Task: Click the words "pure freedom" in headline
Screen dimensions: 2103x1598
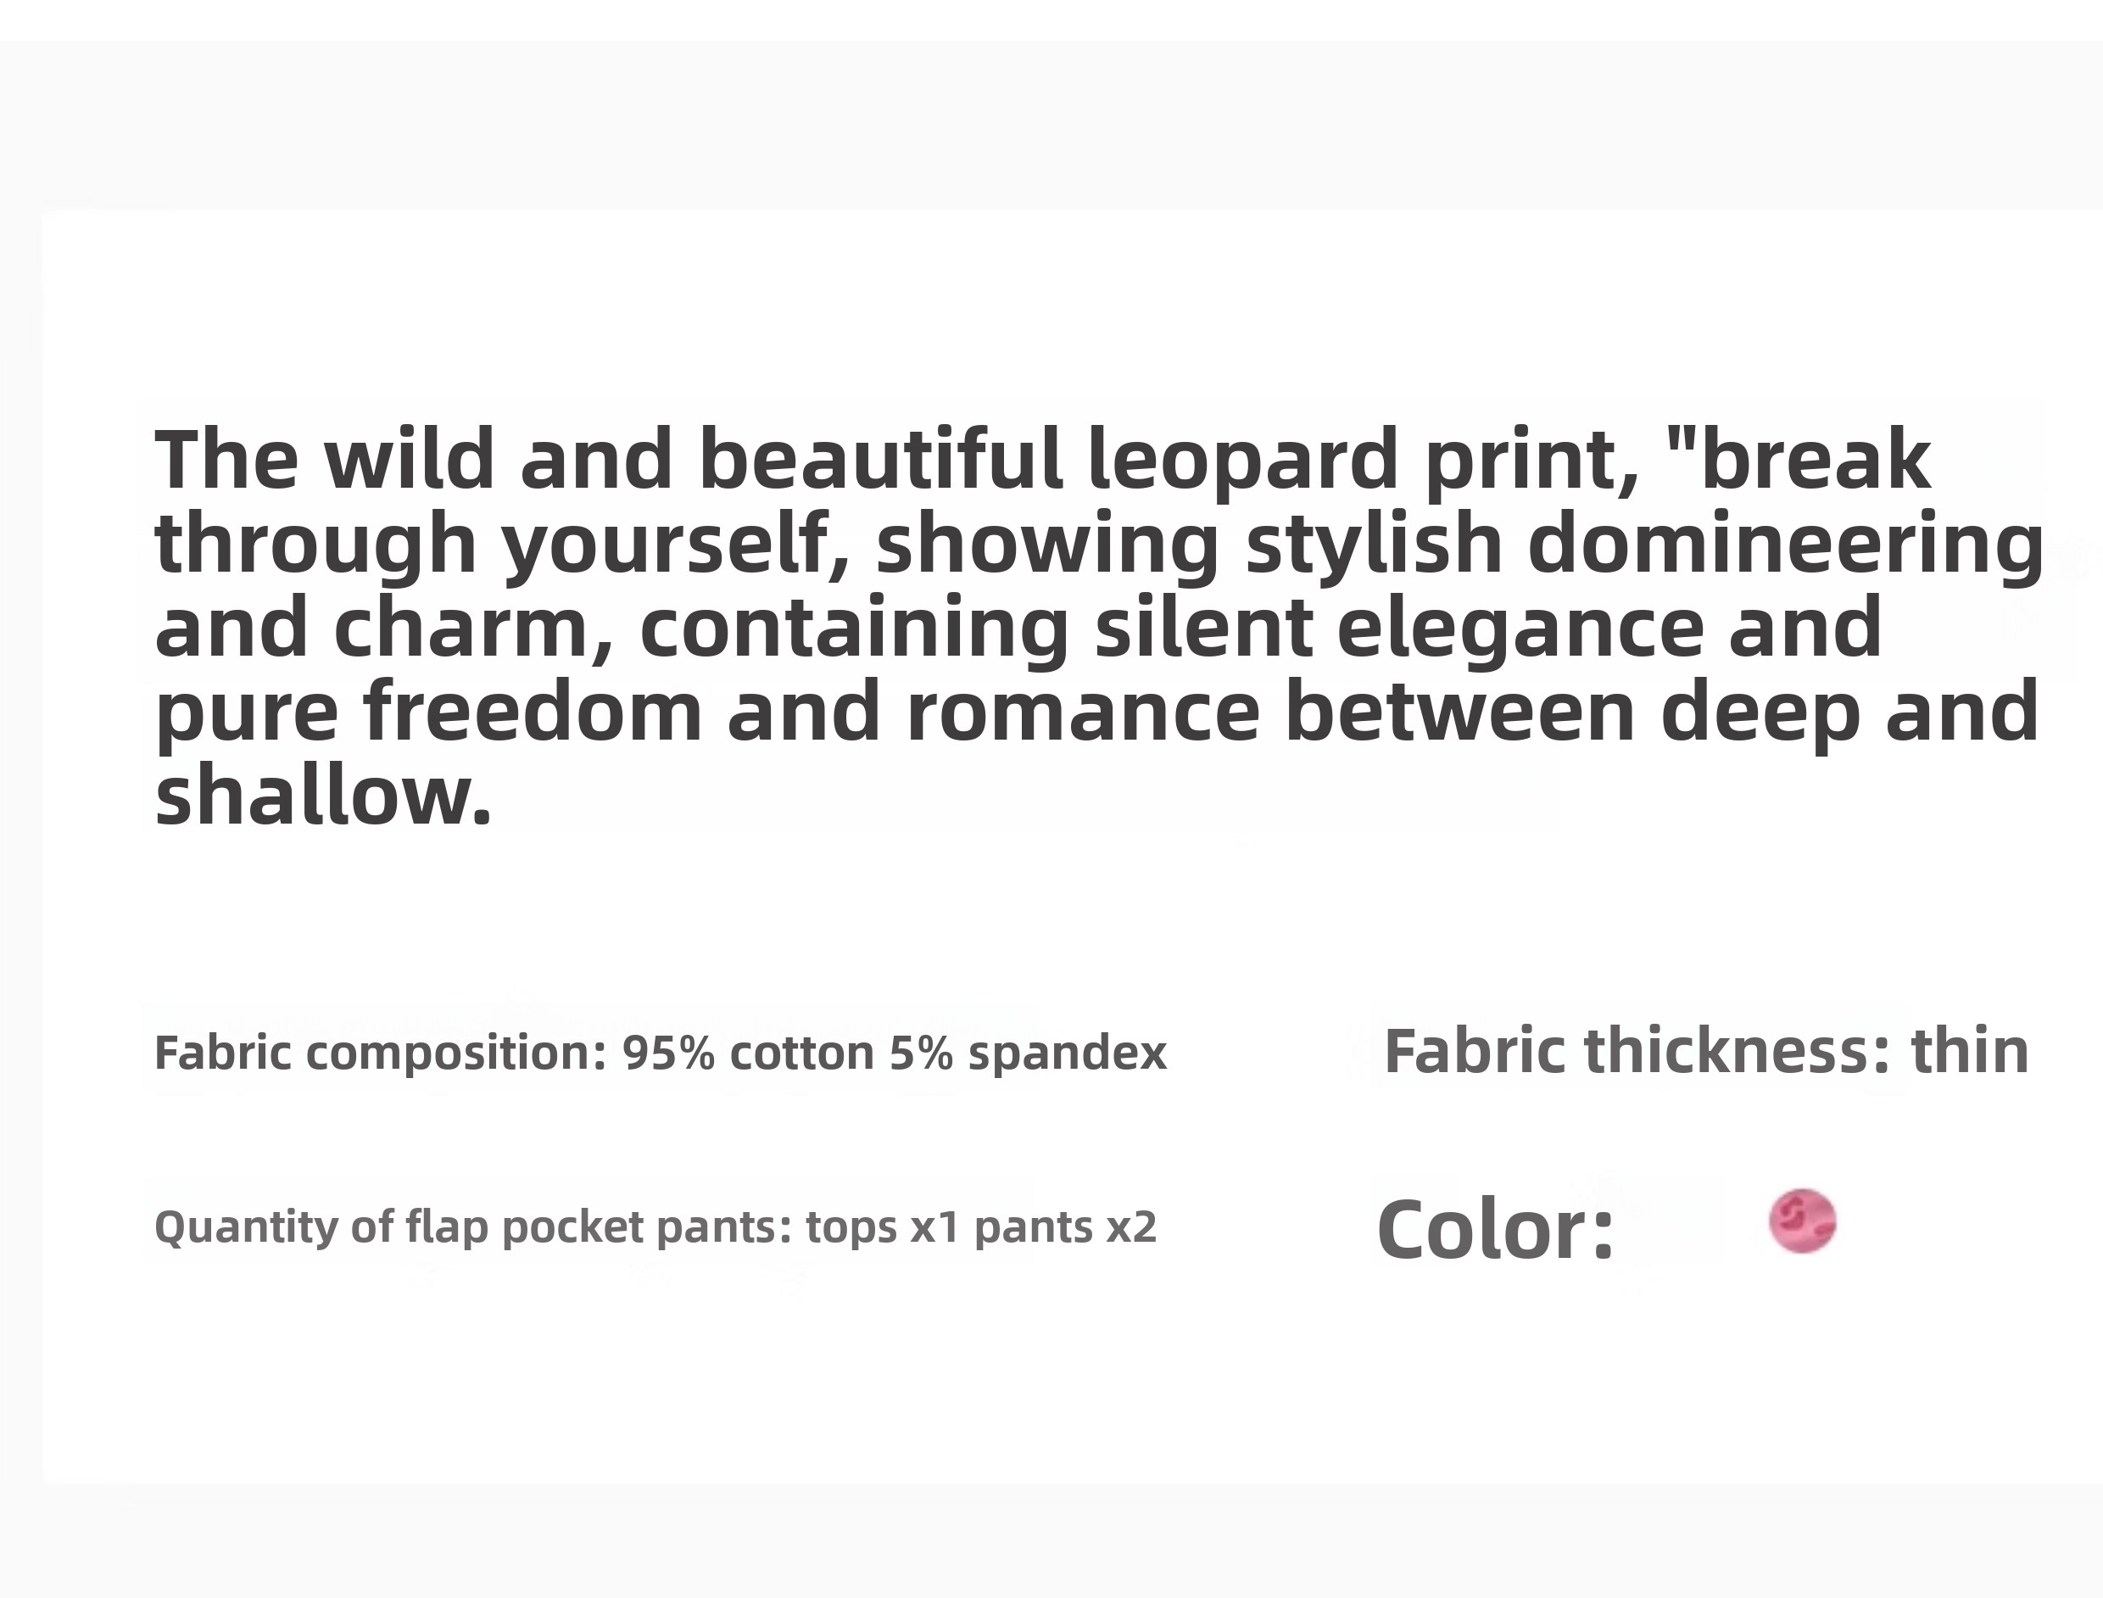Action: (x=428, y=712)
